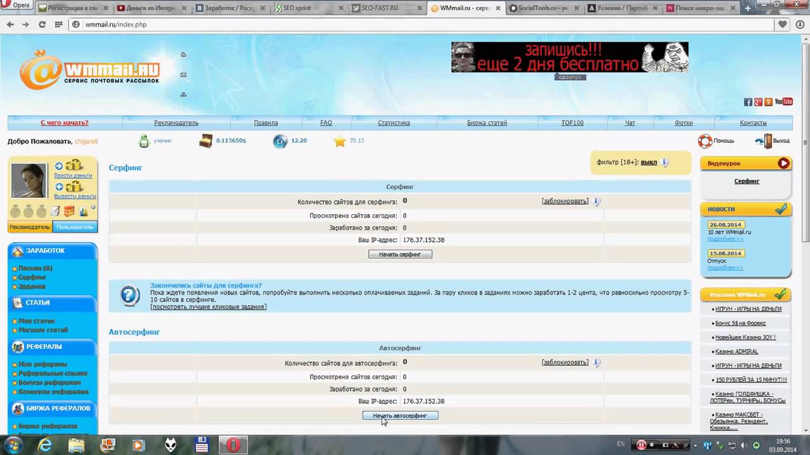Open Письма (6) in sidebar
The height and width of the screenshot is (455, 810).
(x=35, y=268)
